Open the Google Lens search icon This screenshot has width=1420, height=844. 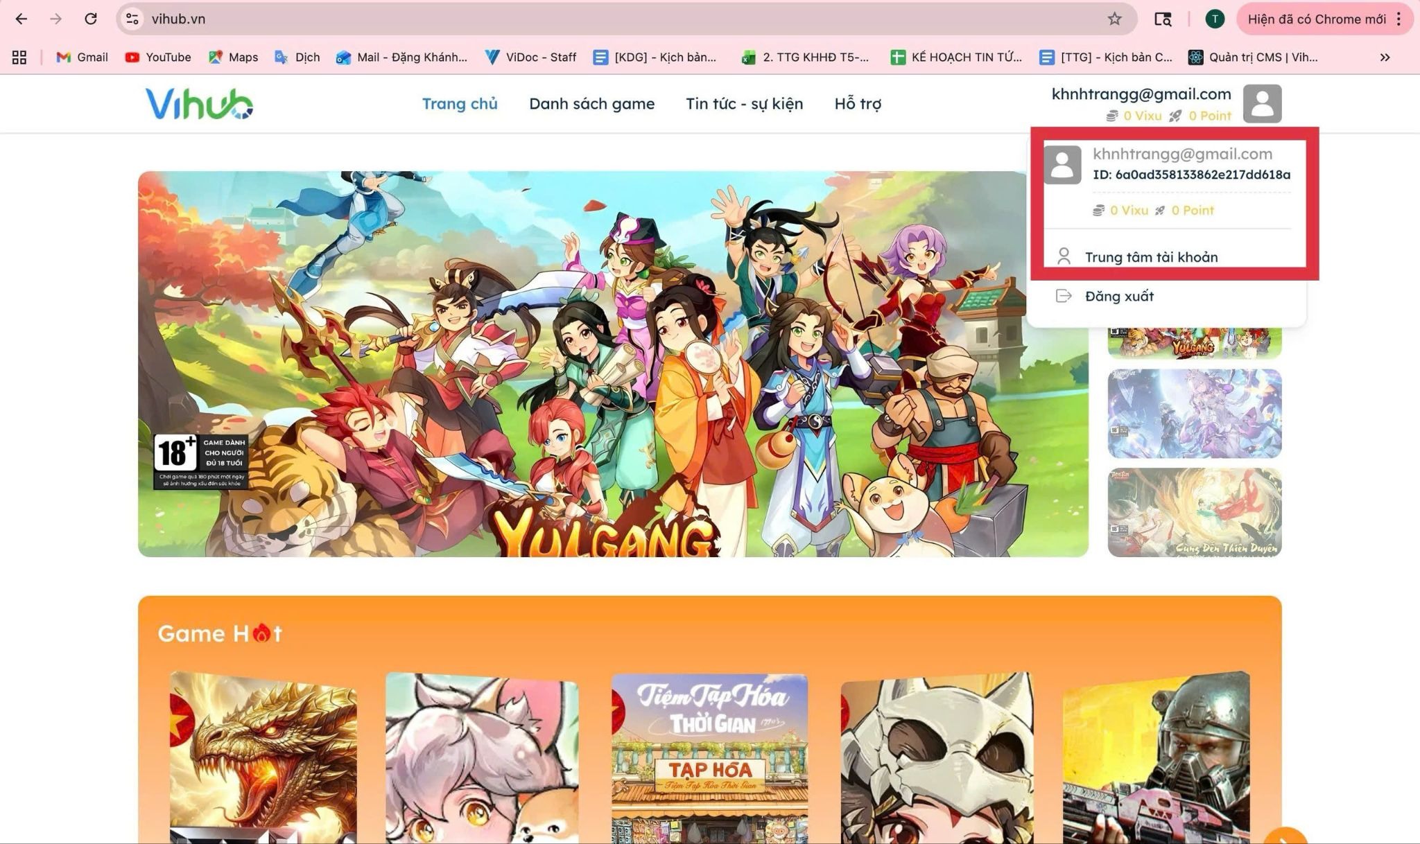[x=1163, y=19]
